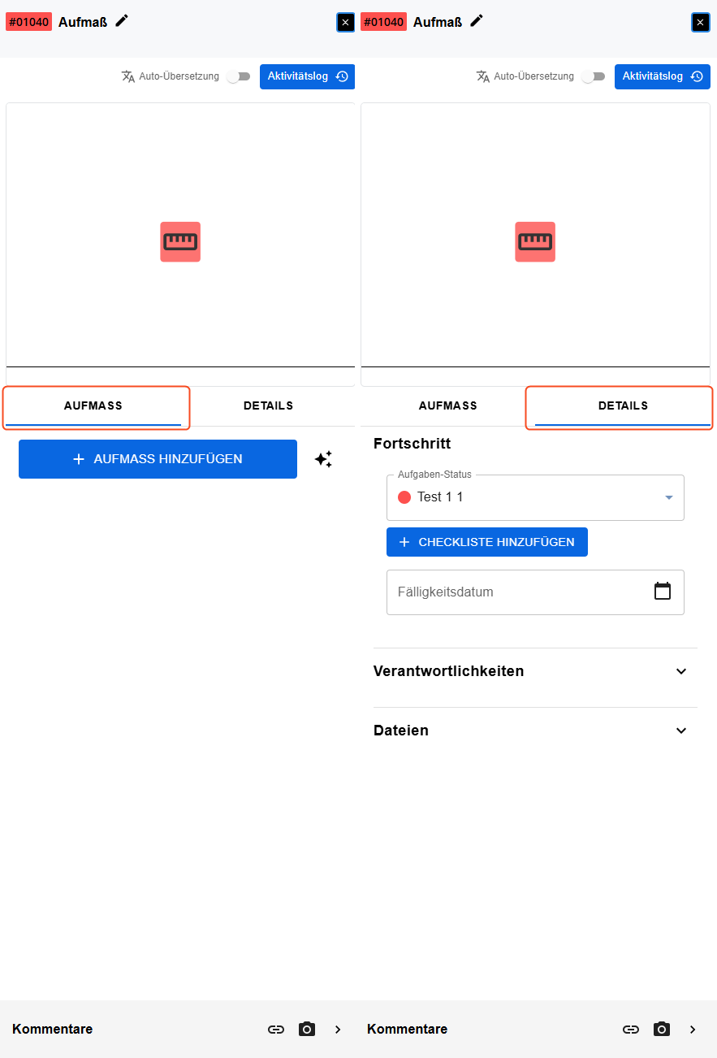Expand right Kommentare panel with chevron arrow
The height and width of the screenshot is (1058, 717).
coord(693,1030)
